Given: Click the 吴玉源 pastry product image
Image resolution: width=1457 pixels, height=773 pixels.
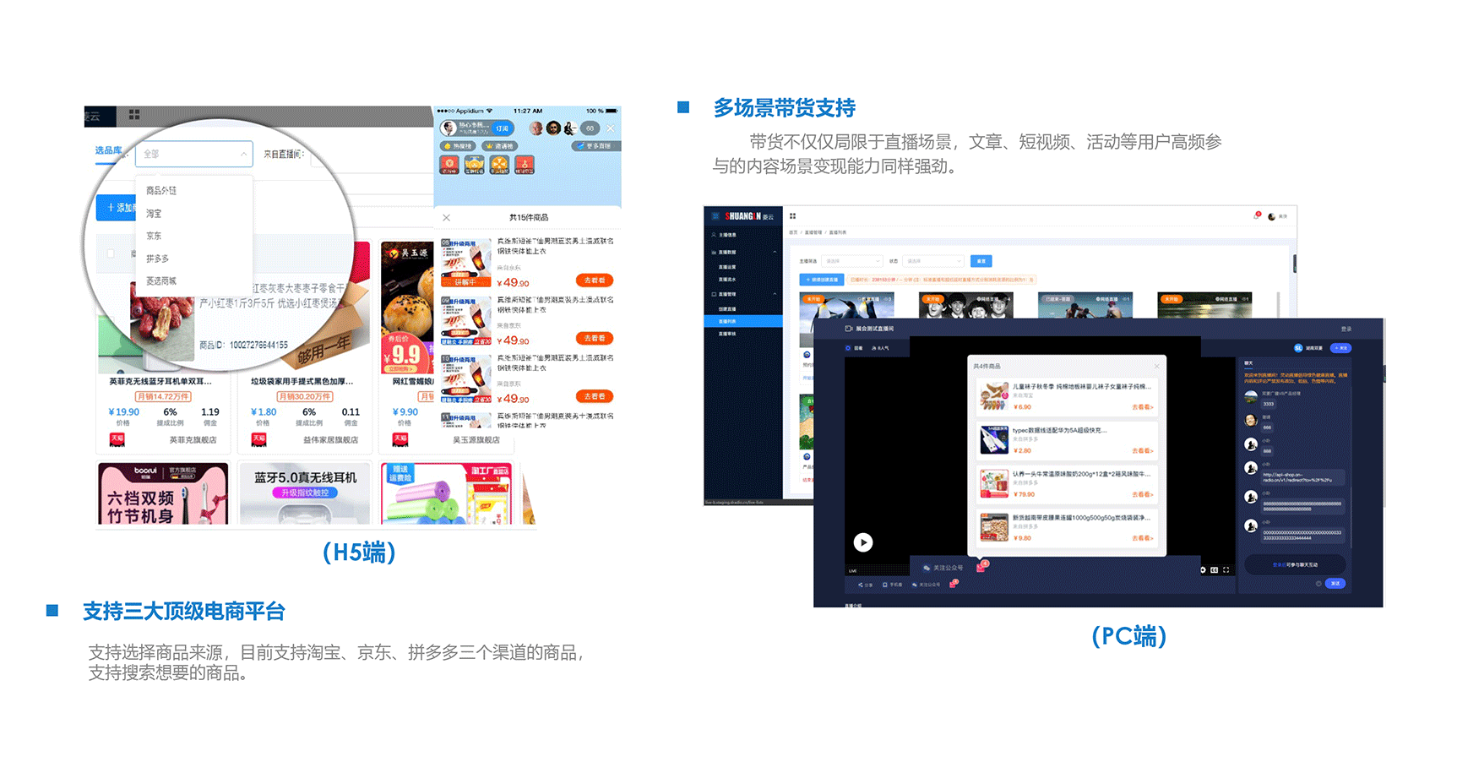Looking at the screenshot, I should coord(407,307).
